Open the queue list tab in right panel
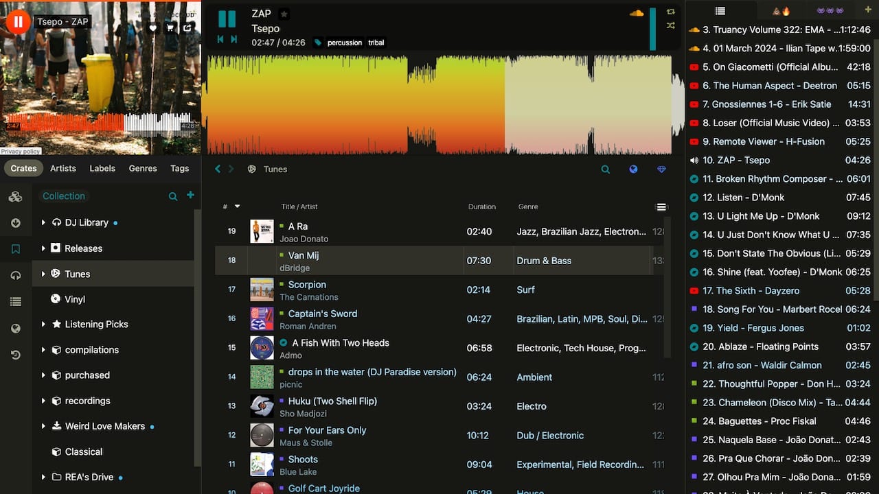Image resolution: width=879 pixels, height=494 pixels. pyautogui.click(x=720, y=11)
